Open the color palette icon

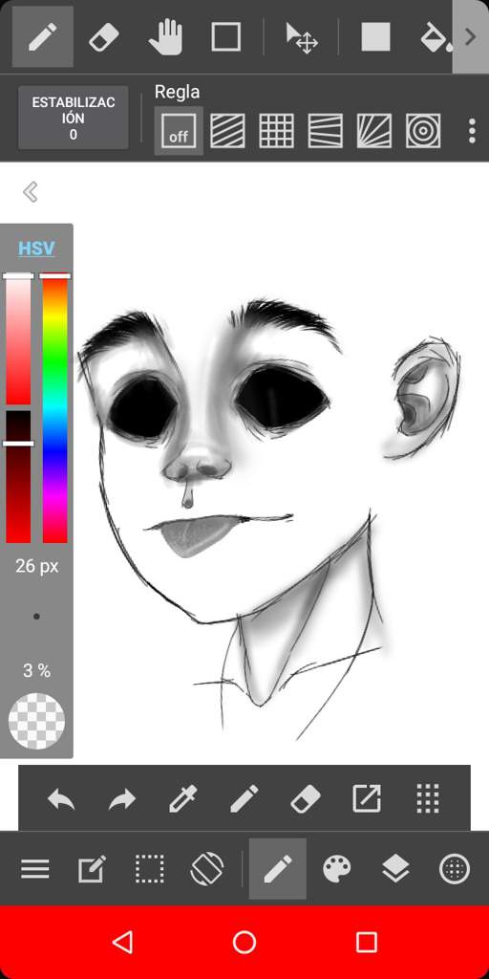pos(337,868)
